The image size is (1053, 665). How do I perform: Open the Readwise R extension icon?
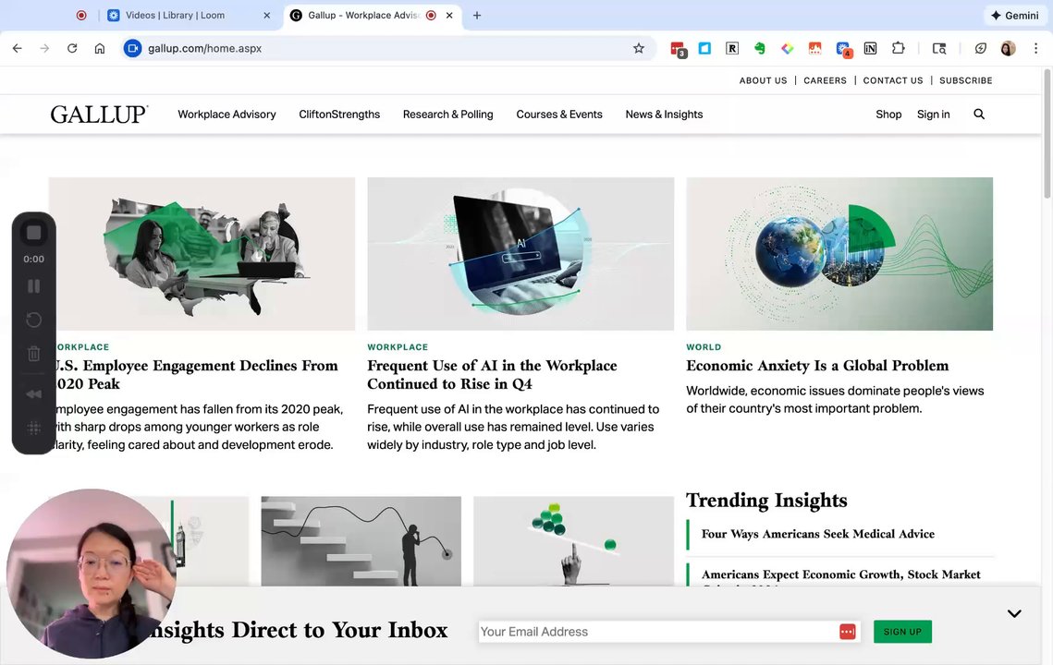(x=732, y=48)
